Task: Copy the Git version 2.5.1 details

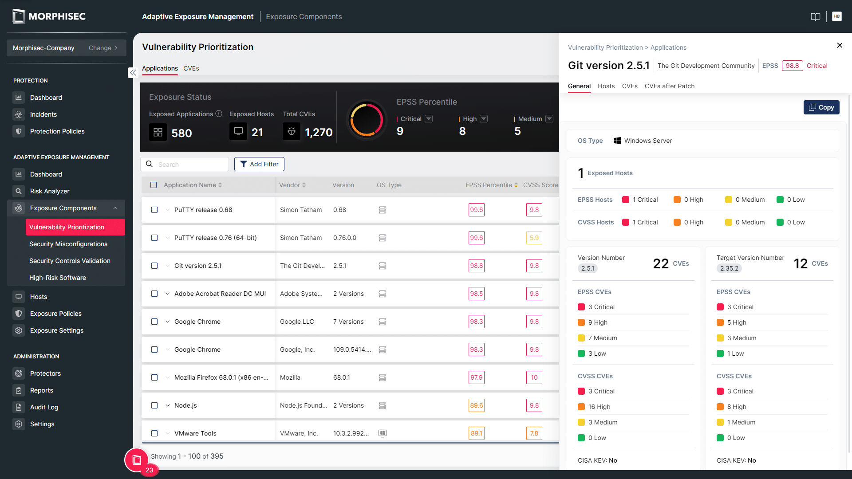Action: click(821, 107)
